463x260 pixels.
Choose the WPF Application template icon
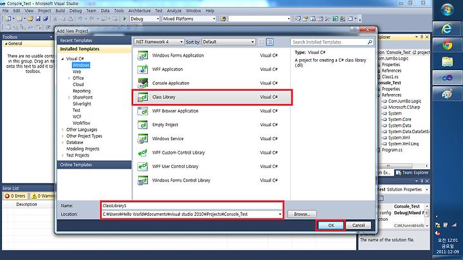coord(143,70)
